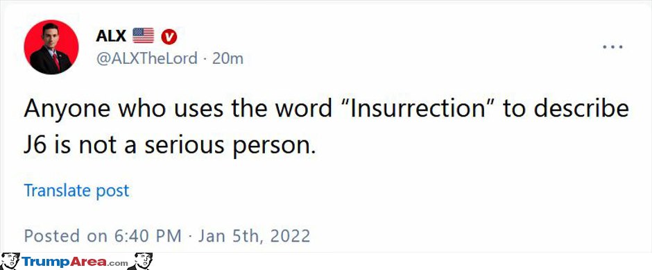Click the Translate post link
Viewport: 652px width, 270px height.
(76, 191)
